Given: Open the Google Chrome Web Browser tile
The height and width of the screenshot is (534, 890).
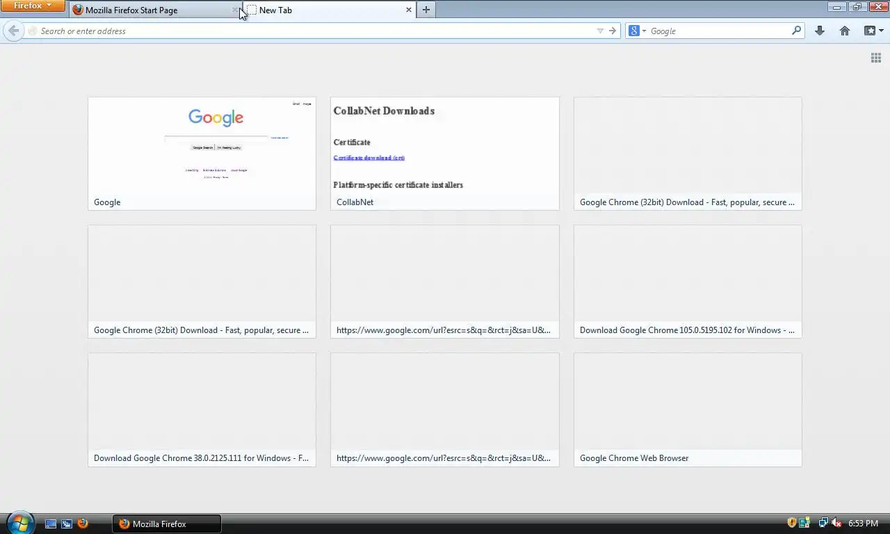Looking at the screenshot, I should [688, 410].
